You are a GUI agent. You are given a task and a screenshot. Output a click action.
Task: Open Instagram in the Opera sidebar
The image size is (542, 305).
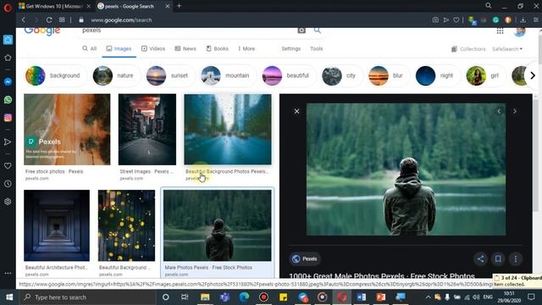click(x=8, y=118)
